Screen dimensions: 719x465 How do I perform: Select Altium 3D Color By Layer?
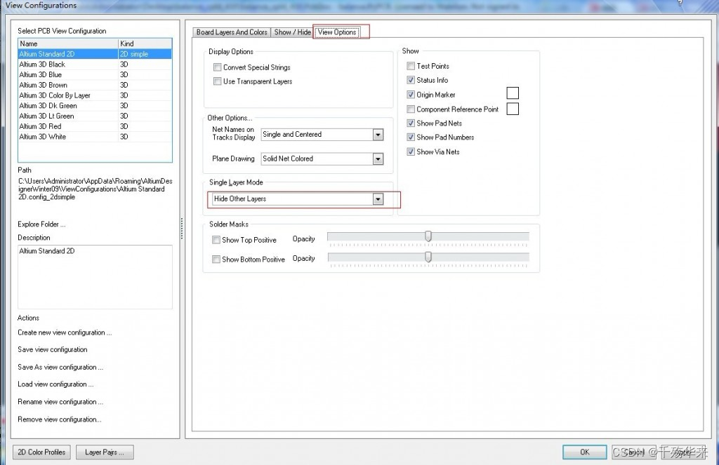[95, 95]
